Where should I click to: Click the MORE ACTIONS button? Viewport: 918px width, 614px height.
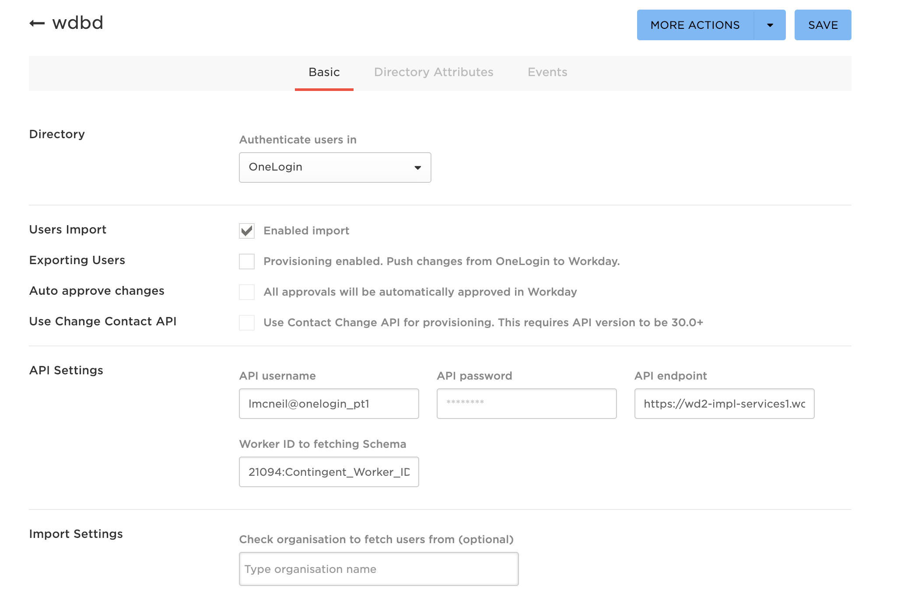pyautogui.click(x=695, y=25)
